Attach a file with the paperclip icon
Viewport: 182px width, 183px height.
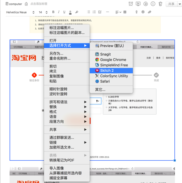pos(150,12)
